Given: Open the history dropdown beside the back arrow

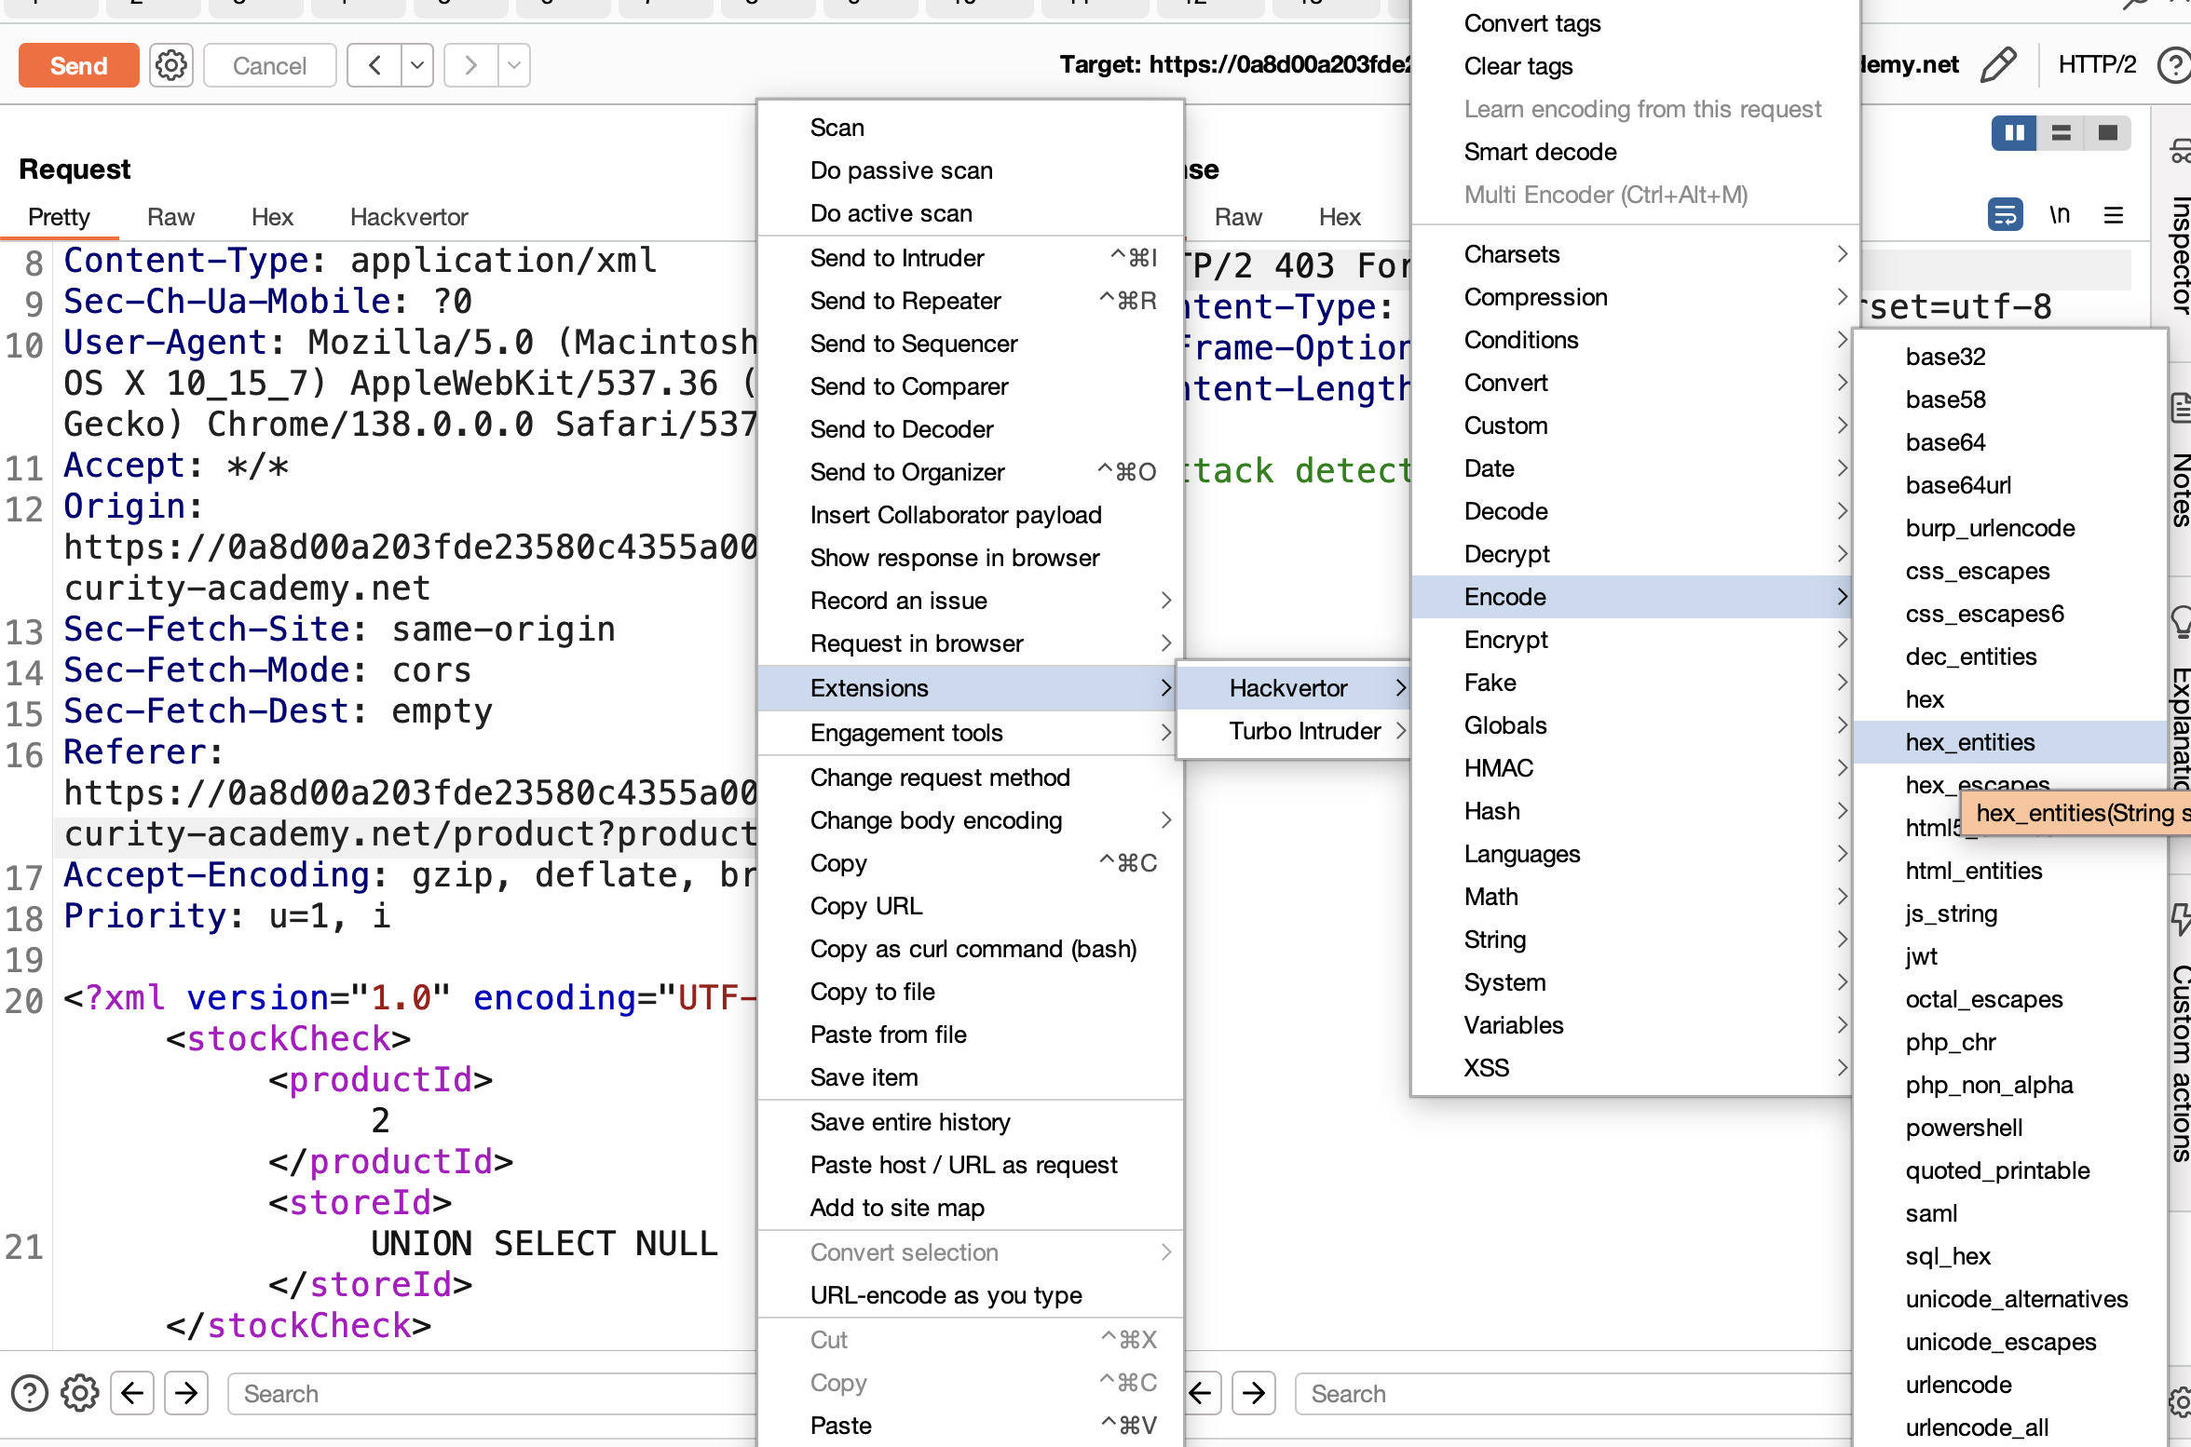Looking at the screenshot, I should (417, 65).
